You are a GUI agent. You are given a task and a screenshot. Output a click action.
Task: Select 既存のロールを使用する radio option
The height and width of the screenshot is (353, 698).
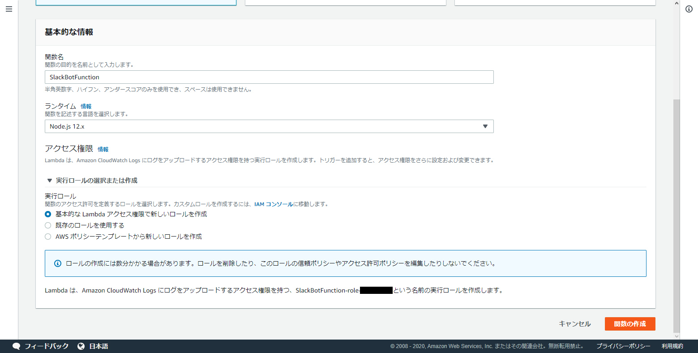[48, 225]
